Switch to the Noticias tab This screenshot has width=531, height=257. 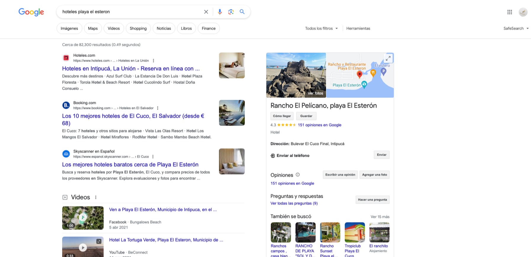164,28
